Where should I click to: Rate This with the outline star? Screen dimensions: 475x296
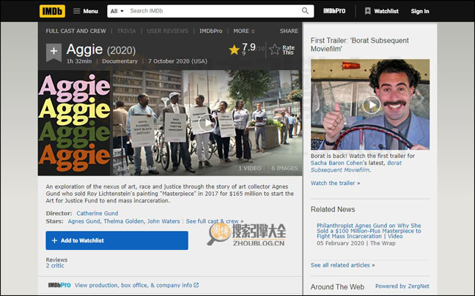281,50
